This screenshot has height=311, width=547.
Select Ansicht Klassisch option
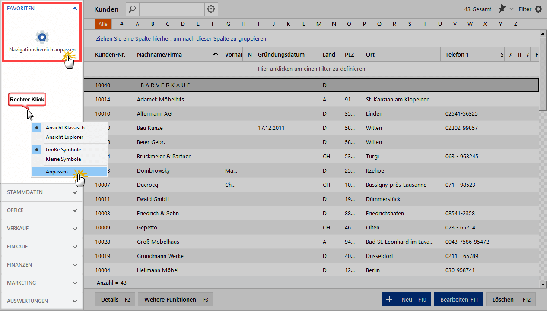click(x=65, y=128)
